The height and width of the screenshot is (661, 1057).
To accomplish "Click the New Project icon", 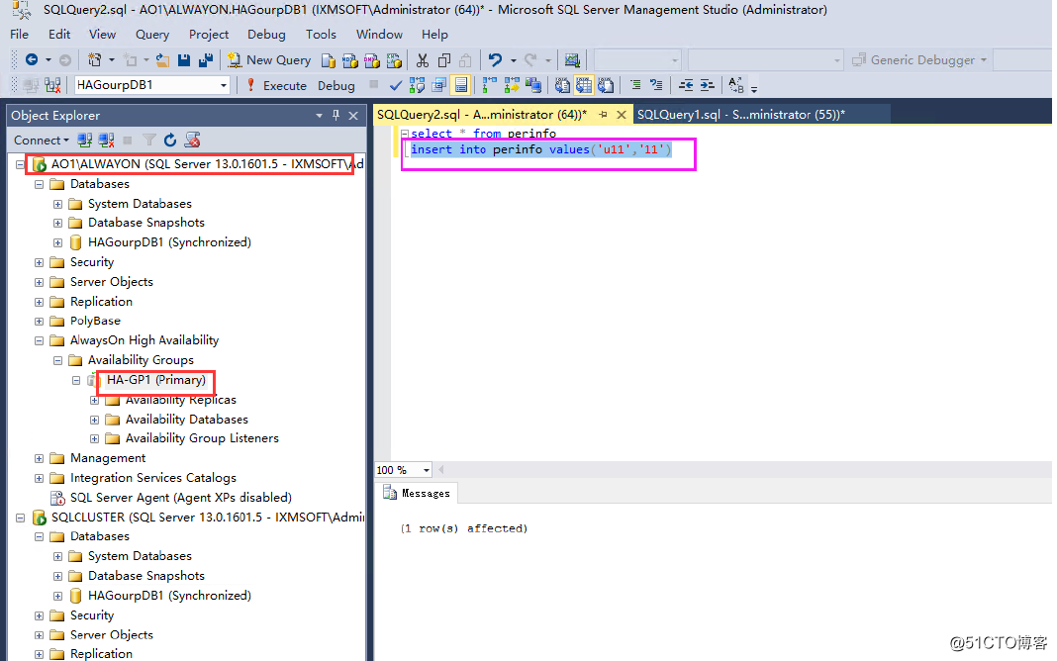I will (x=94, y=60).
